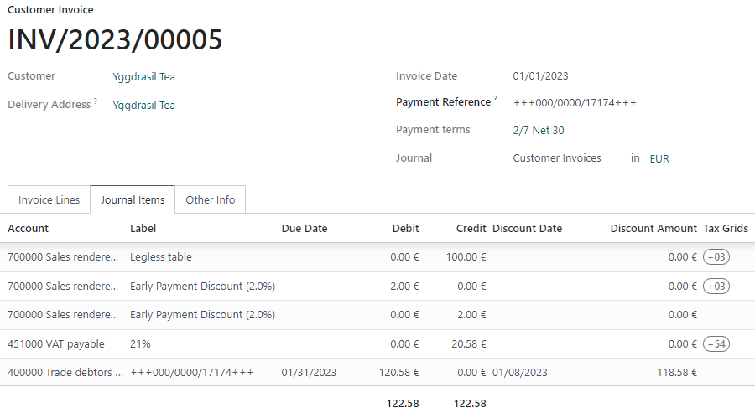Image resolution: width=755 pixels, height=413 pixels.
Task: Click the +03 tax grid tag on Legless table row
Action: pos(716,257)
